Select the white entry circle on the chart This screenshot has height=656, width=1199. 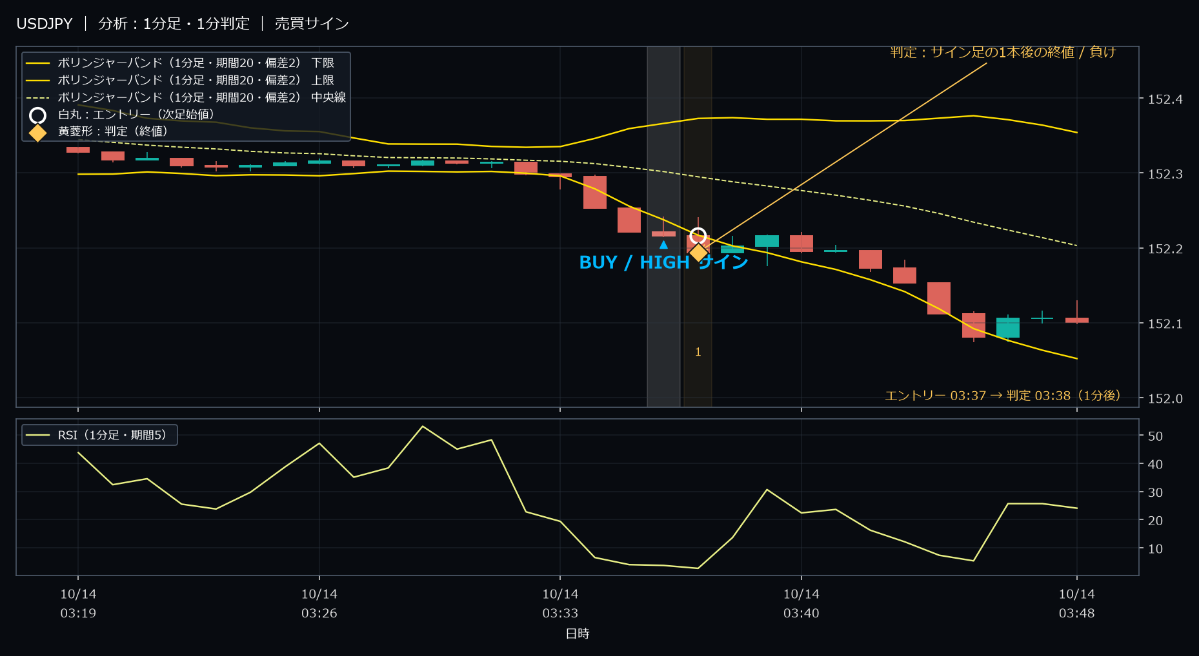[698, 235]
